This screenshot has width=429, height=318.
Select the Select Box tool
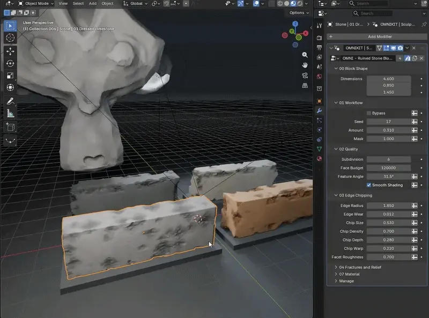click(10, 26)
